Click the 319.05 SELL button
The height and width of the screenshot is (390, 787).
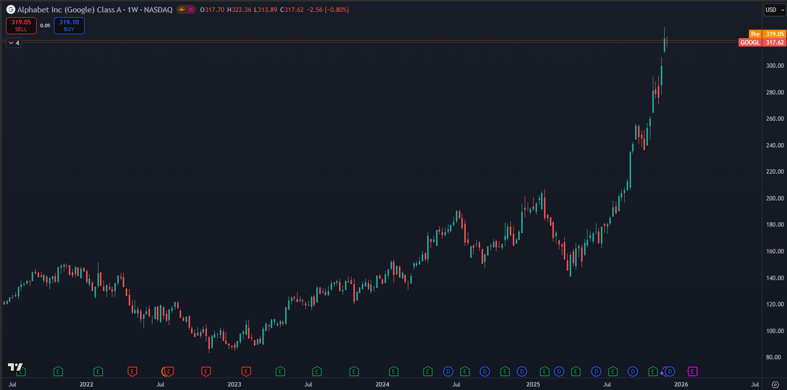tap(21, 26)
